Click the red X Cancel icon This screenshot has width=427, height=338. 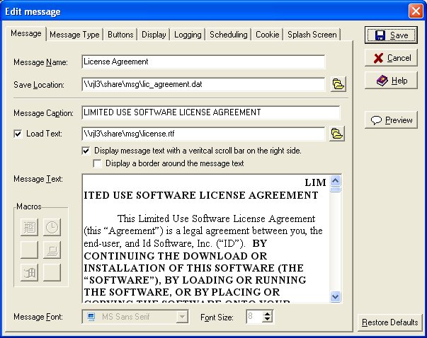(378, 58)
